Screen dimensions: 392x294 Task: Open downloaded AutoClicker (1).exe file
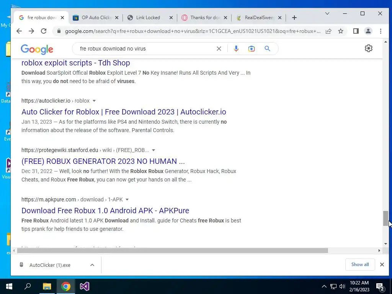50,265
